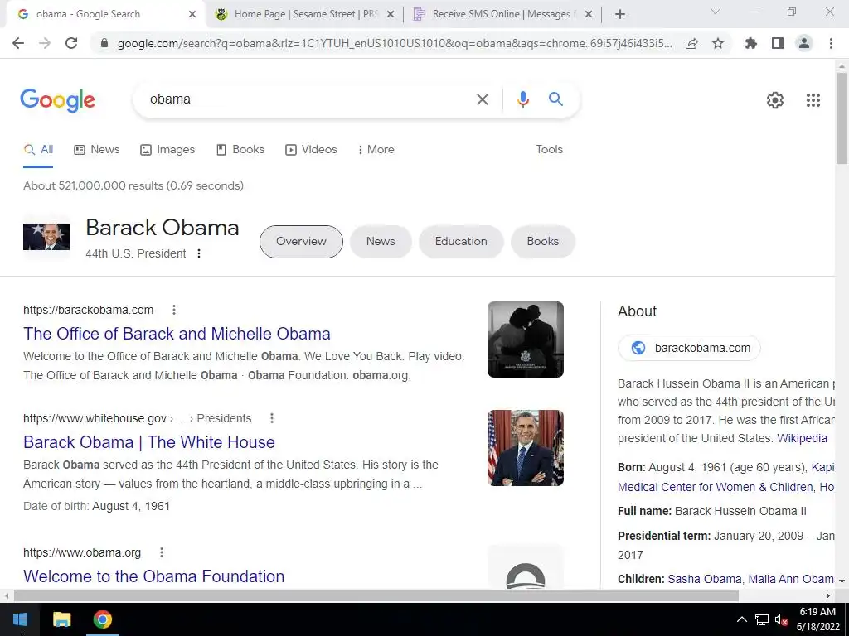Open Barack Obama | The White House link
The width and height of the screenshot is (849, 636).
pos(149,442)
